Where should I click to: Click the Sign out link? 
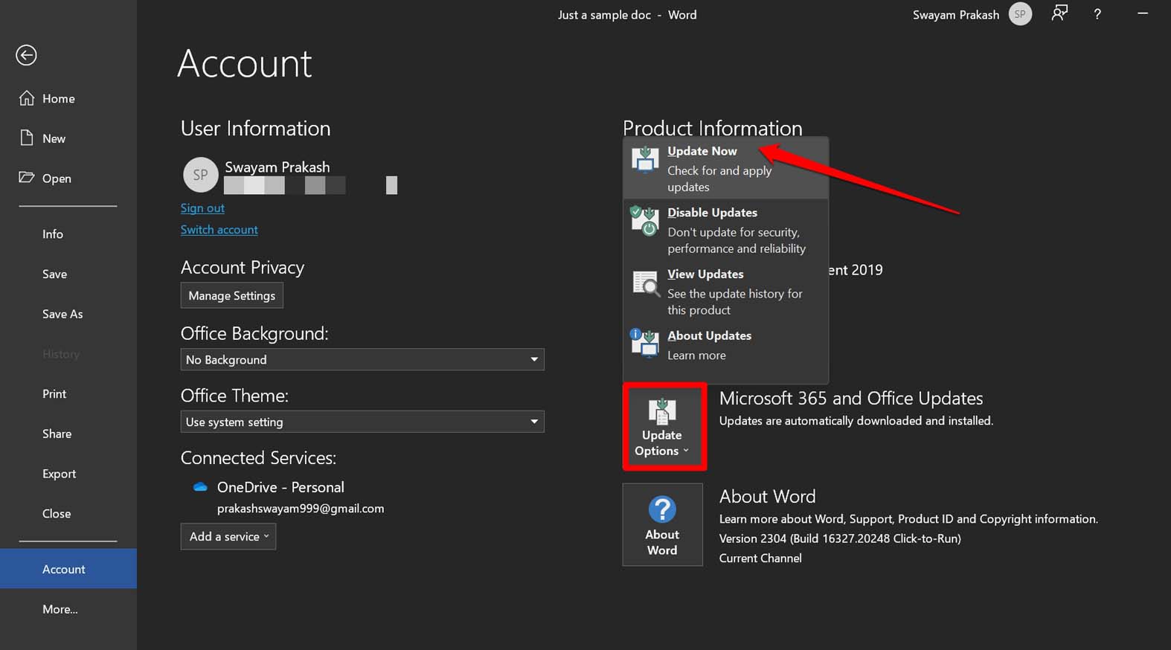pyautogui.click(x=202, y=208)
